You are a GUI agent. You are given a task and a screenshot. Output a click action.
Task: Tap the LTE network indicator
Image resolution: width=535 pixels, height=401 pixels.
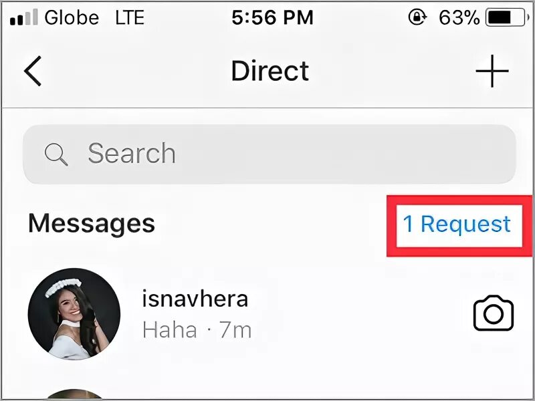[130, 17]
